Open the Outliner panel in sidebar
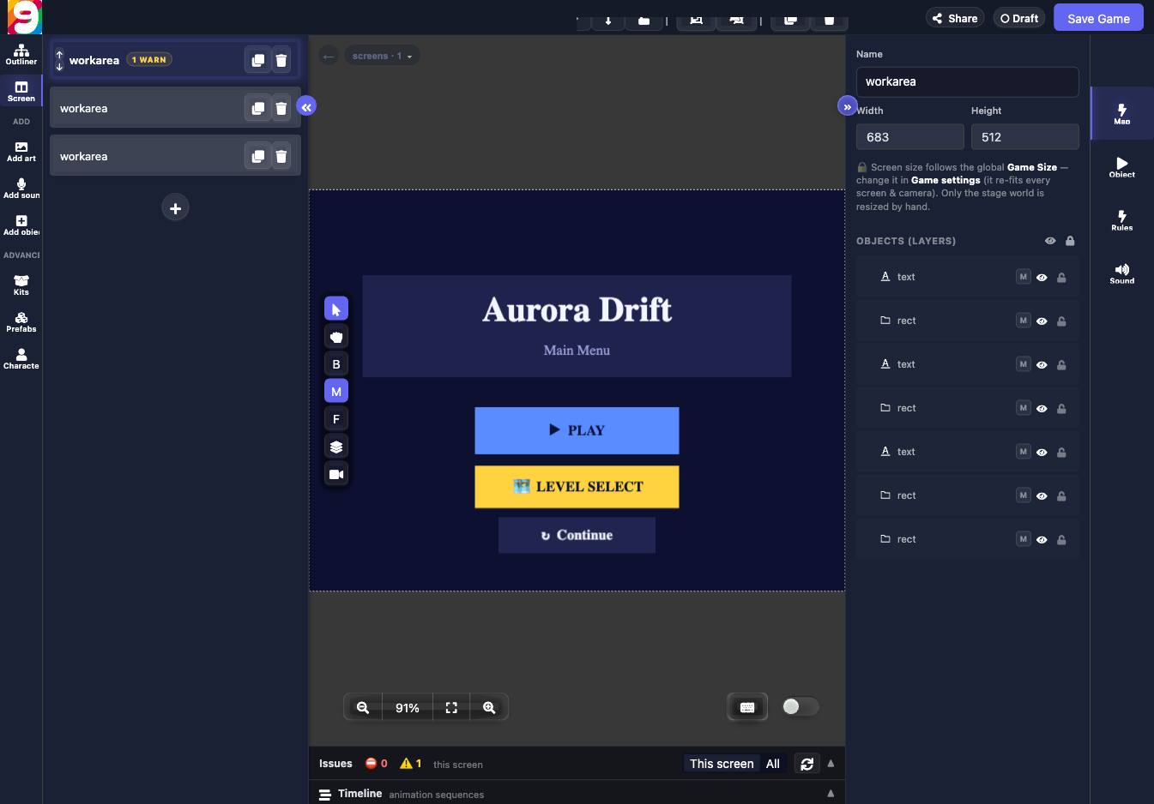Viewport: 1154px width, 804px height. tap(21, 55)
